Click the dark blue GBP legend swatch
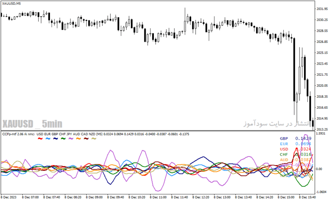Viewport: 330px width, 201px height. pos(56,138)
